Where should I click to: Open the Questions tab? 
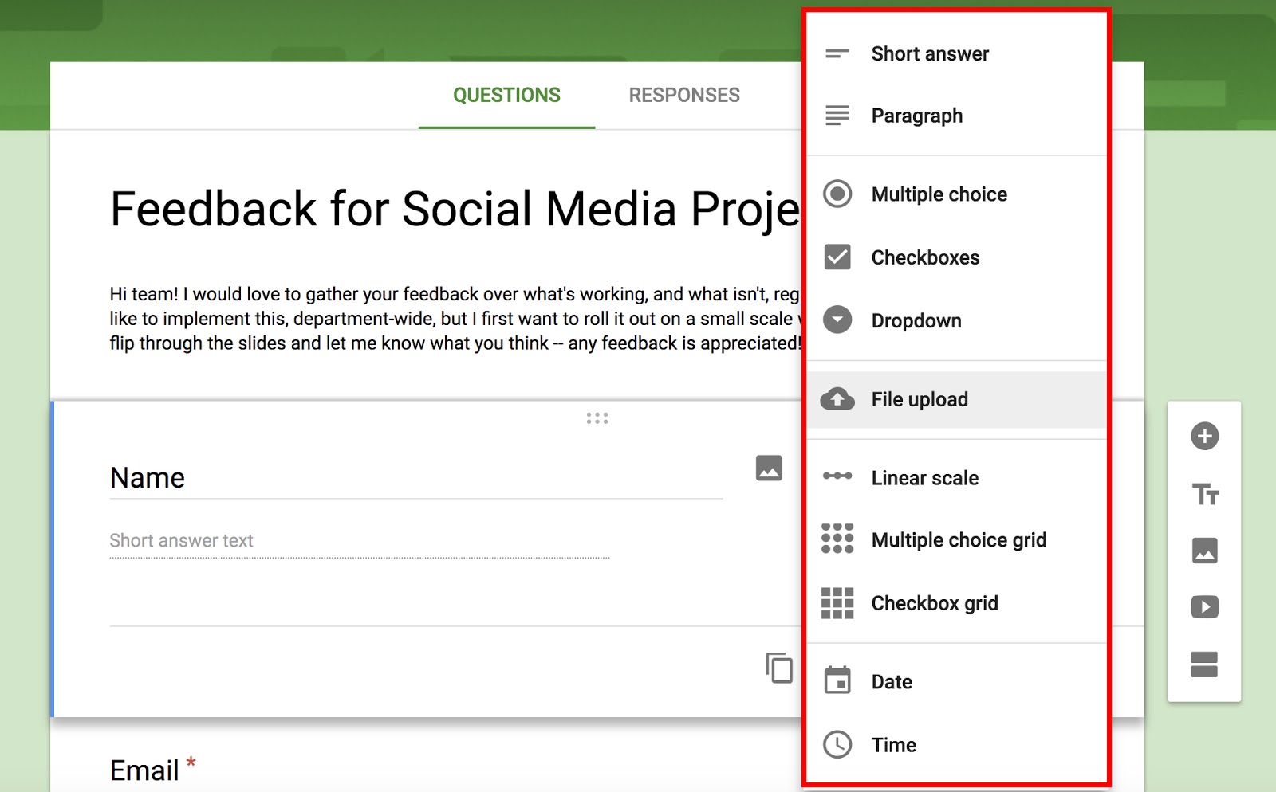click(506, 96)
